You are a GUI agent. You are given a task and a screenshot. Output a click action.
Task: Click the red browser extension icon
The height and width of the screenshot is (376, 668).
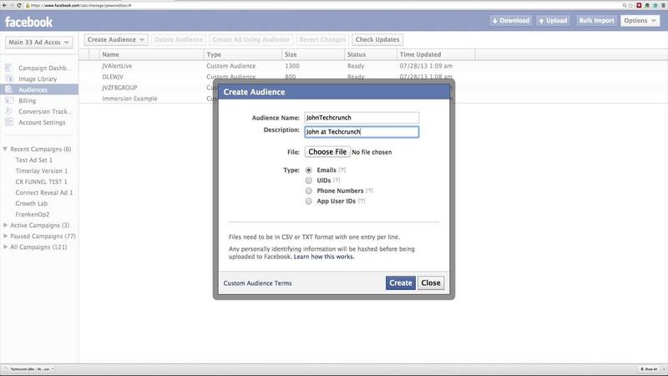(x=639, y=5)
